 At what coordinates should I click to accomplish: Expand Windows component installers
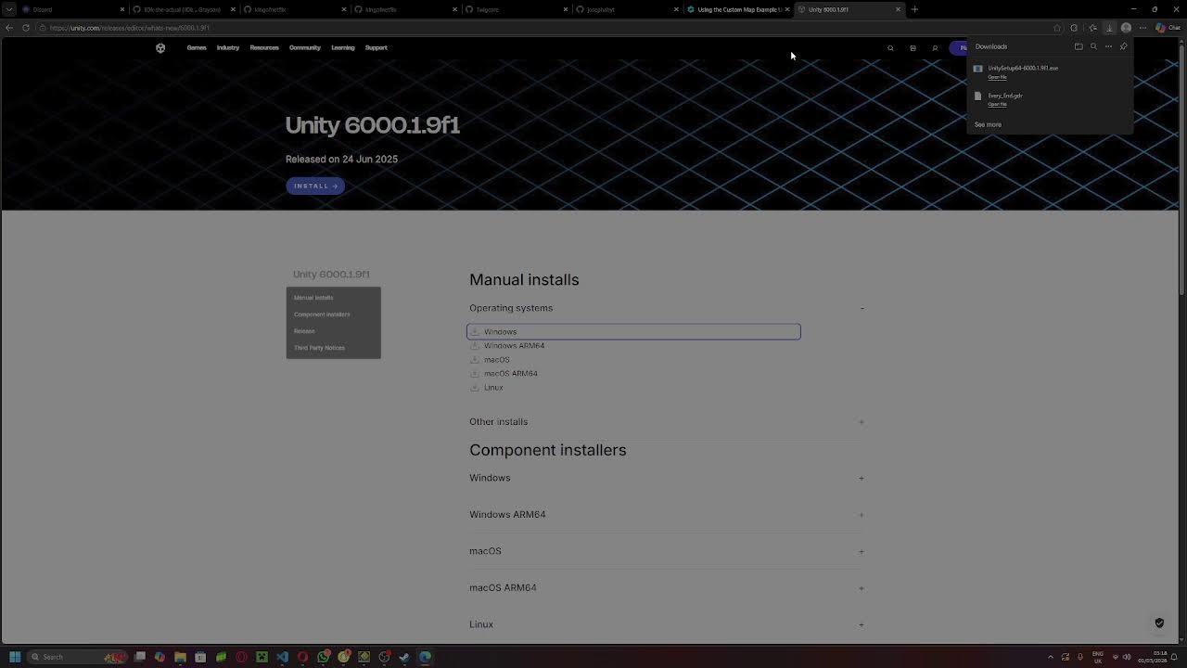862,478
